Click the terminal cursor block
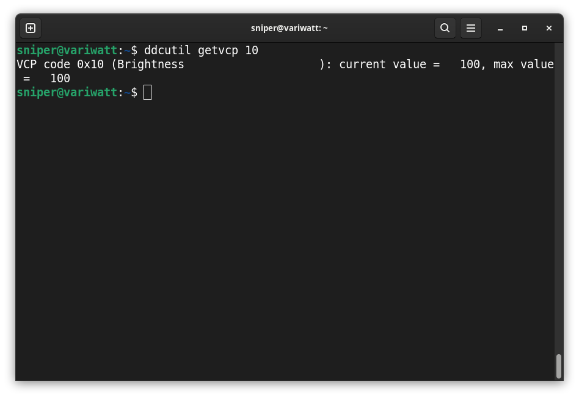This screenshot has height=398, width=579. pyautogui.click(x=147, y=93)
